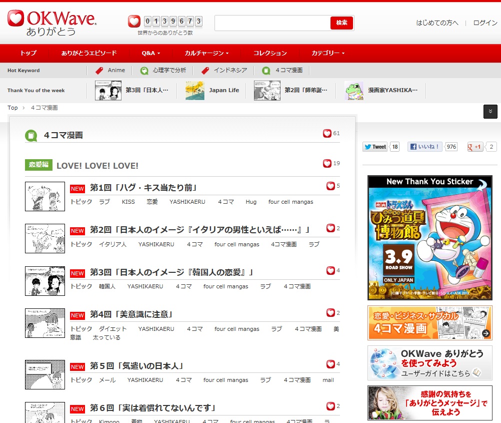Toggle heart on LOVE! LOVE! LOVE! section
Viewport: 501px width, 423px height.
coord(327,164)
